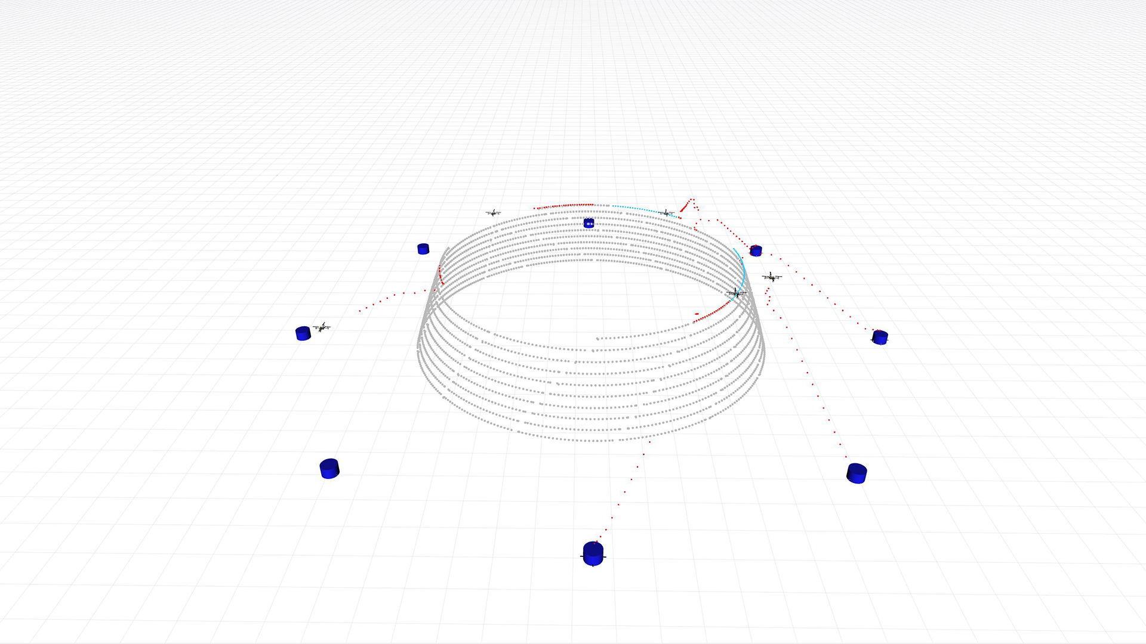Click the short red segment on ring's left side
This screenshot has height=644, width=1146.
(x=440, y=275)
